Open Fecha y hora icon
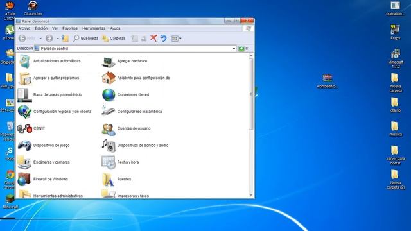Viewport: 411px width, 231px height. tap(109, 162)
